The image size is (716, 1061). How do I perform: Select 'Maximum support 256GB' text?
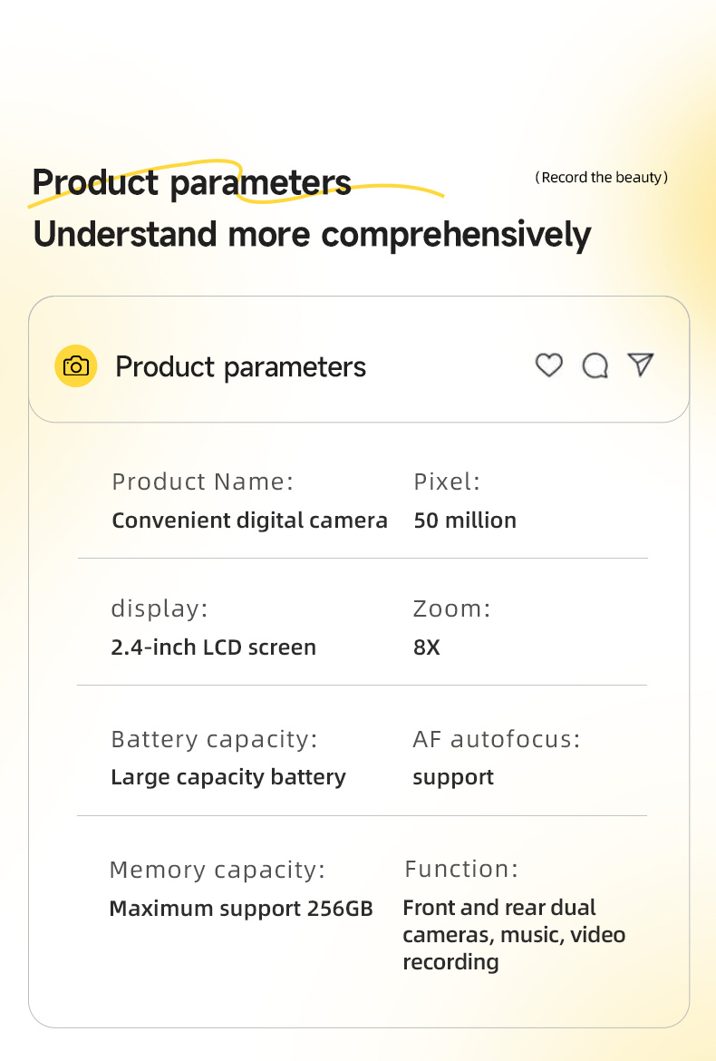coord(241,908)
